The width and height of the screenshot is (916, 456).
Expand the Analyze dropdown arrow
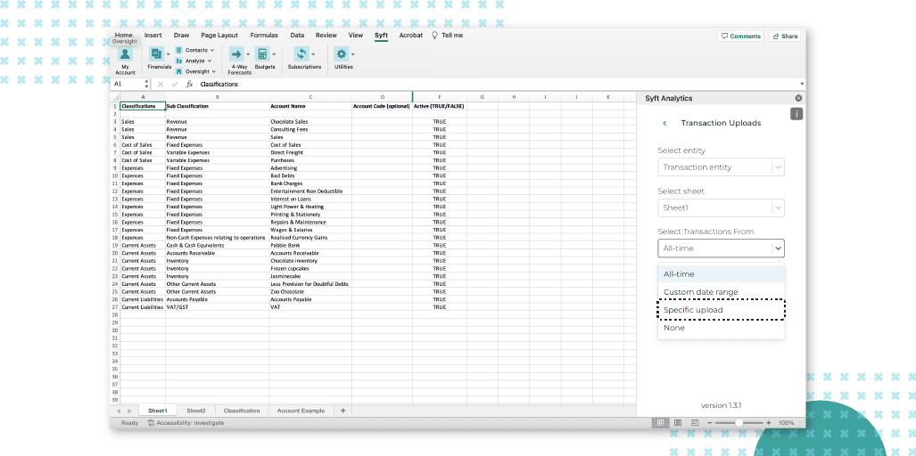209,61
